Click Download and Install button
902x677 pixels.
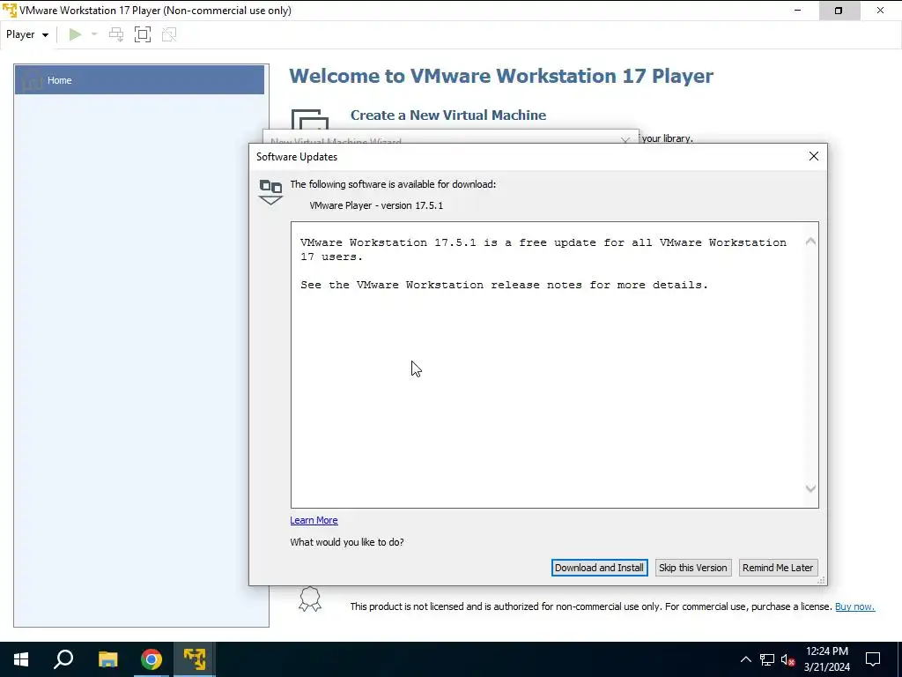pos(599,568)
